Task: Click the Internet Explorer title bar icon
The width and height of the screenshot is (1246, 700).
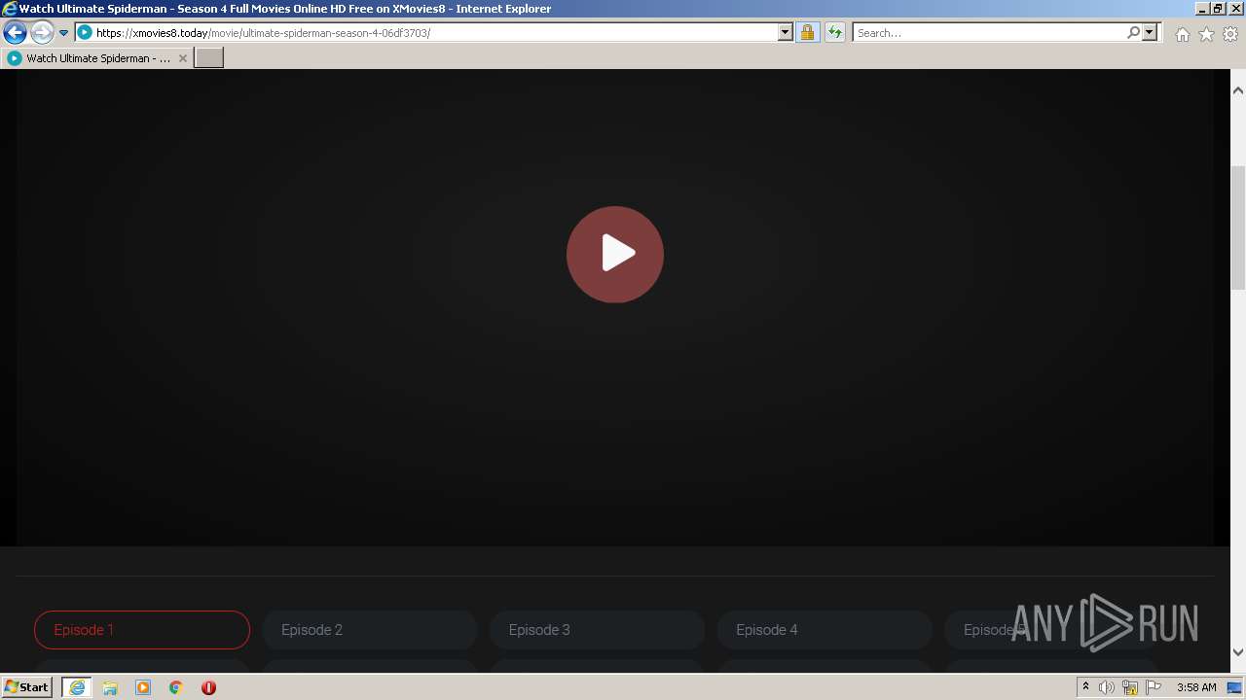Action: click(x=10, y=9)
